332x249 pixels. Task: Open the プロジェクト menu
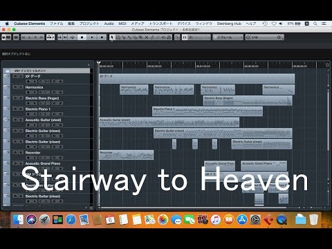coord(89,24)
